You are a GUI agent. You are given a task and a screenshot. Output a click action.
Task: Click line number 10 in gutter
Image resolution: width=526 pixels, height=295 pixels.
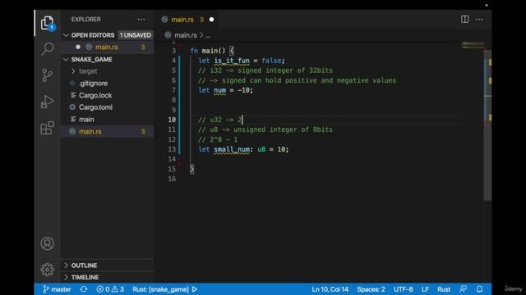click(x=172, y=120)
